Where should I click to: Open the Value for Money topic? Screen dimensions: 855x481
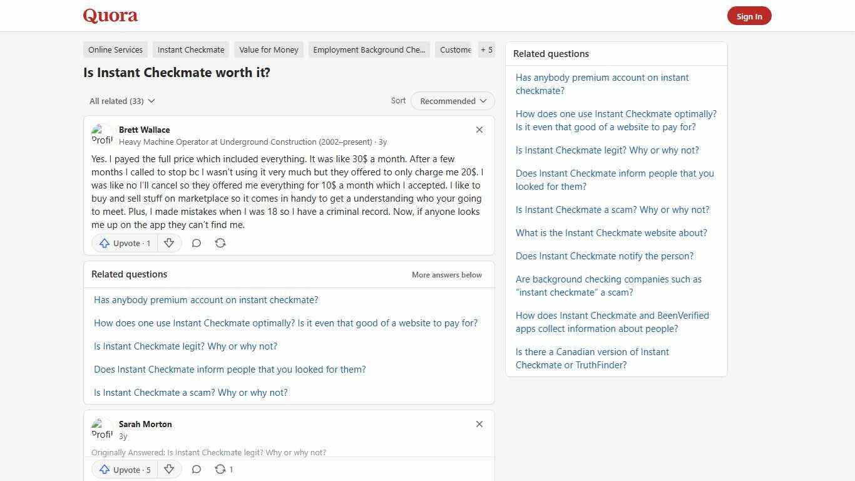[269, 49]
